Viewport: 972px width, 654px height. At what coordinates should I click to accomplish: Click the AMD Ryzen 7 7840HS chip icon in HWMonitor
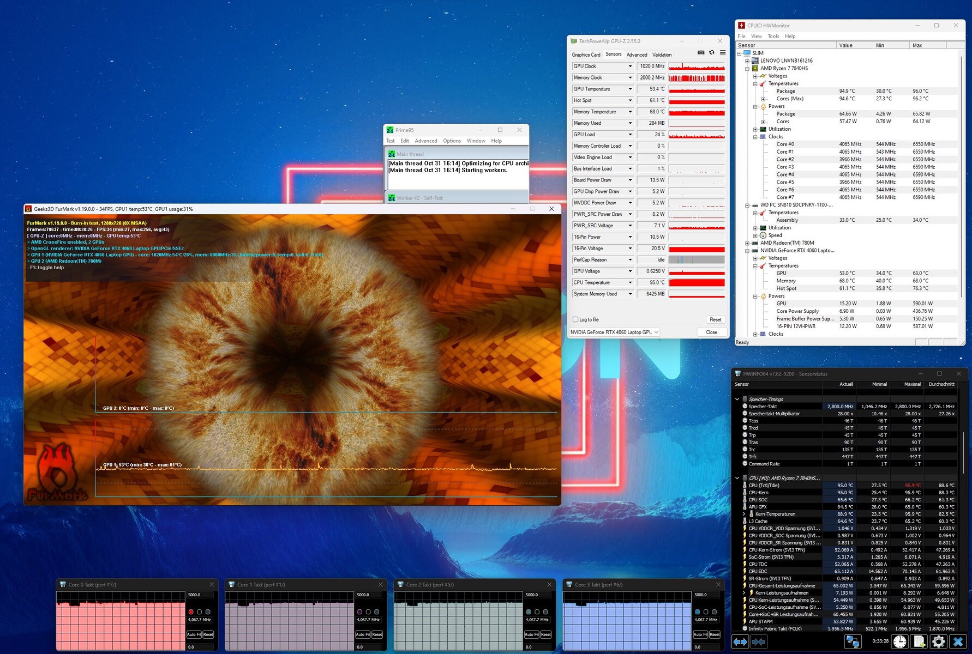tap(755, 68)
